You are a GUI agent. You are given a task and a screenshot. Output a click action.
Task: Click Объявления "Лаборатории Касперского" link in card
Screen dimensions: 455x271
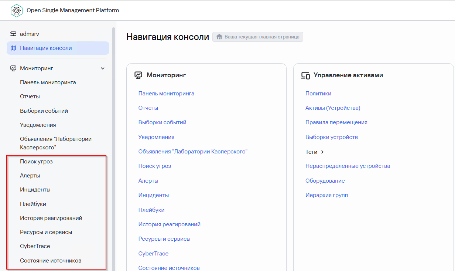tap(193, 152)
